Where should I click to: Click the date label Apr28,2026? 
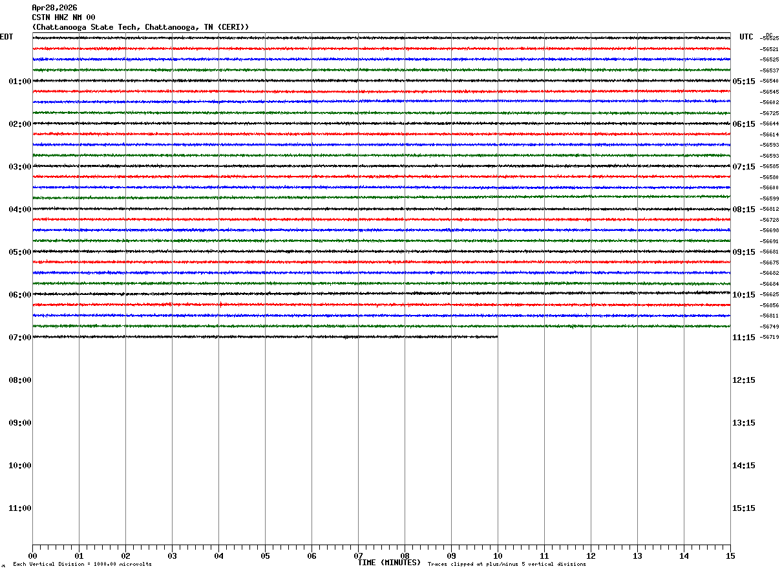pos(54,8)
